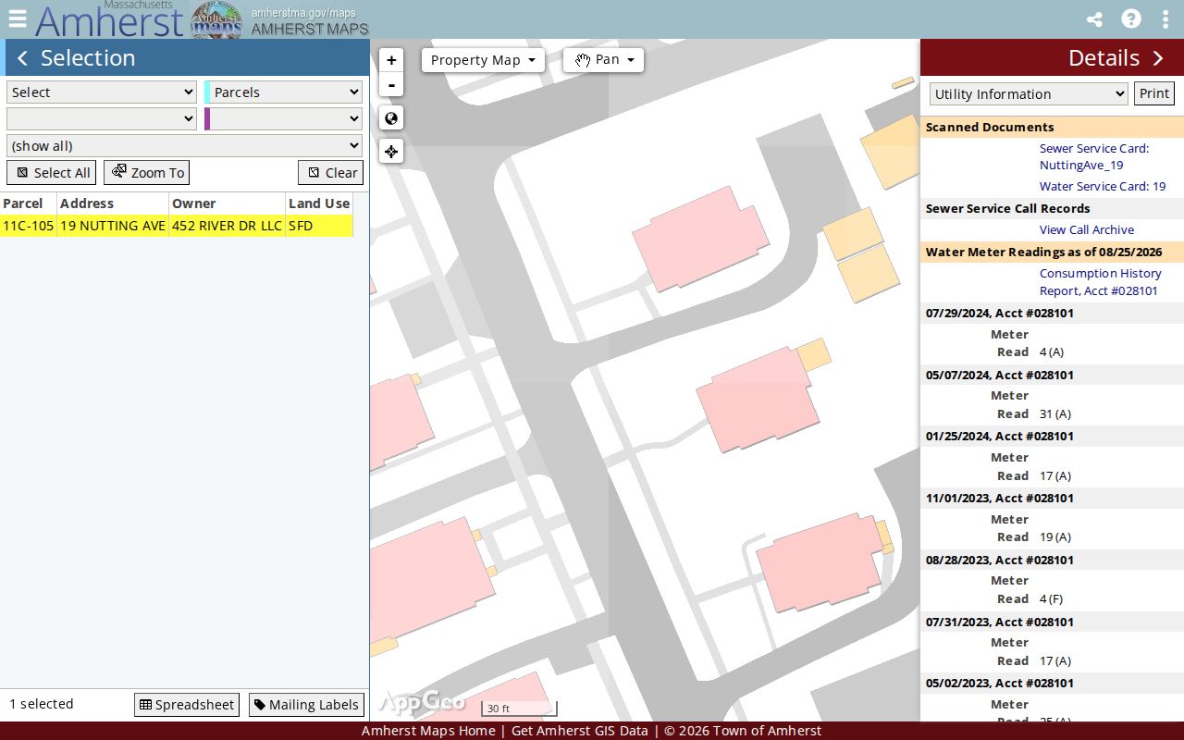Click the Amherst town title in header
The width and height of the screenshot is (1184, 740).
[109, 22]
